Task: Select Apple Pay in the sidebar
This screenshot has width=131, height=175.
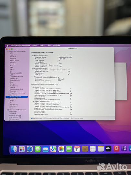Action: 14,55
